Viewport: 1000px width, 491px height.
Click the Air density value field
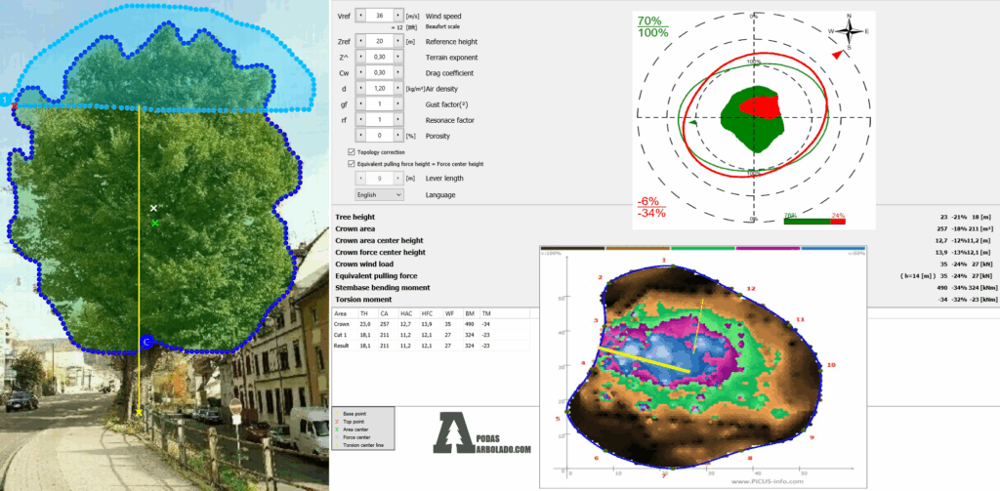point(380,88)
